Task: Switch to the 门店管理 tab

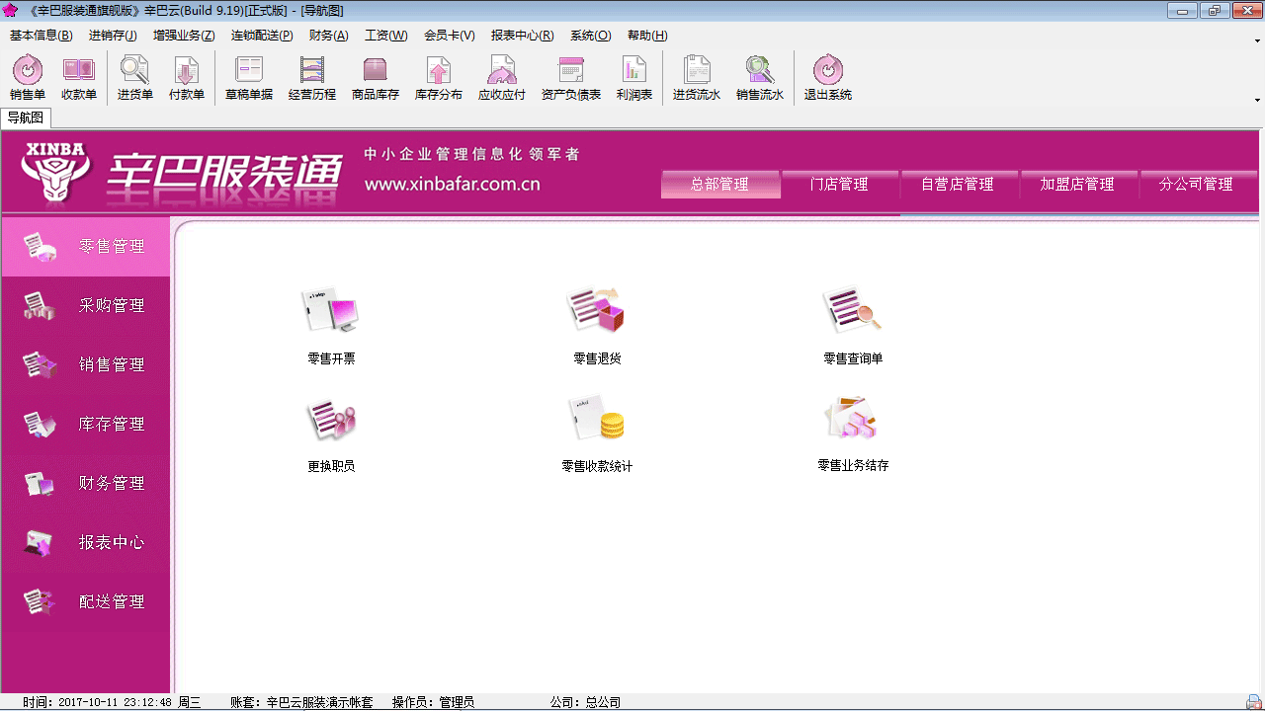Action: click(839, 184)
